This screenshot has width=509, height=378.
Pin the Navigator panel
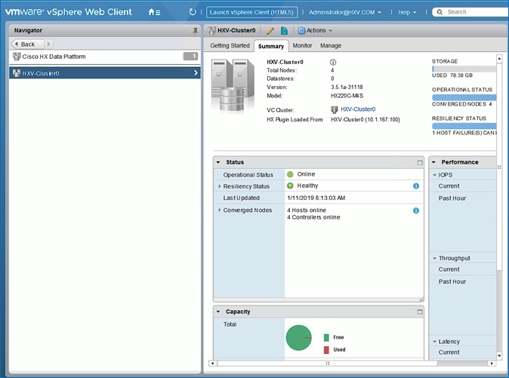point(196,30)
